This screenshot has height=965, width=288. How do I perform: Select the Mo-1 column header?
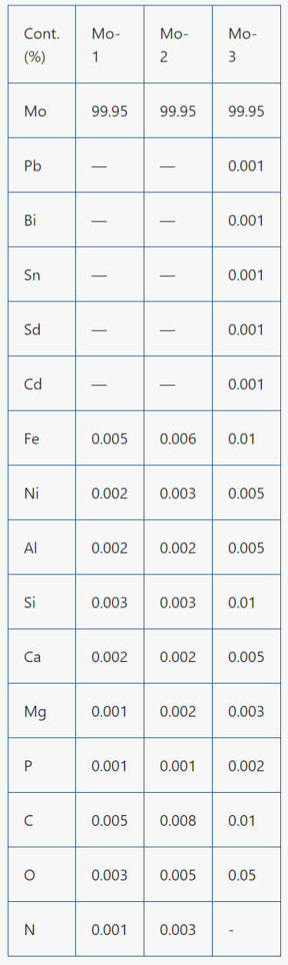(110, 45)
